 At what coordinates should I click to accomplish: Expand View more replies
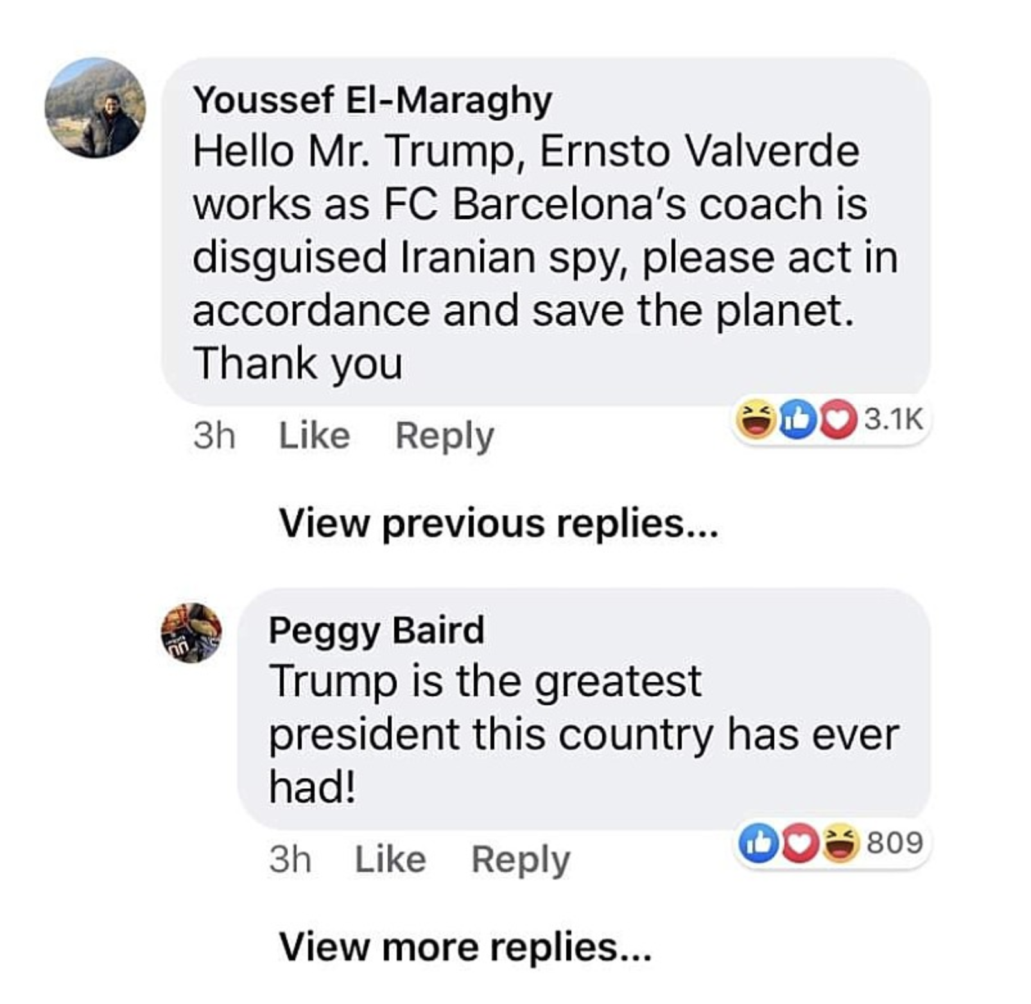465,946
